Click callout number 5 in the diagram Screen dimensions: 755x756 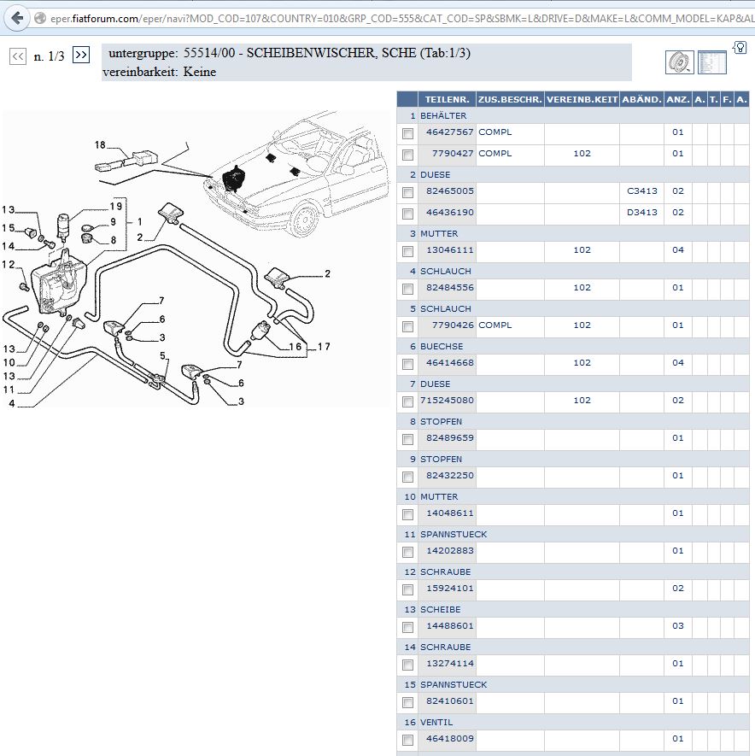163,356
